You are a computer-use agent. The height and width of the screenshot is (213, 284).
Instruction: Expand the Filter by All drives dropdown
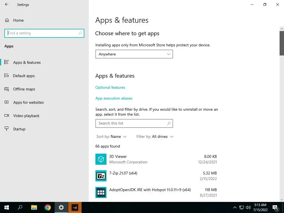pyautogui.click(x=155, y=136)
